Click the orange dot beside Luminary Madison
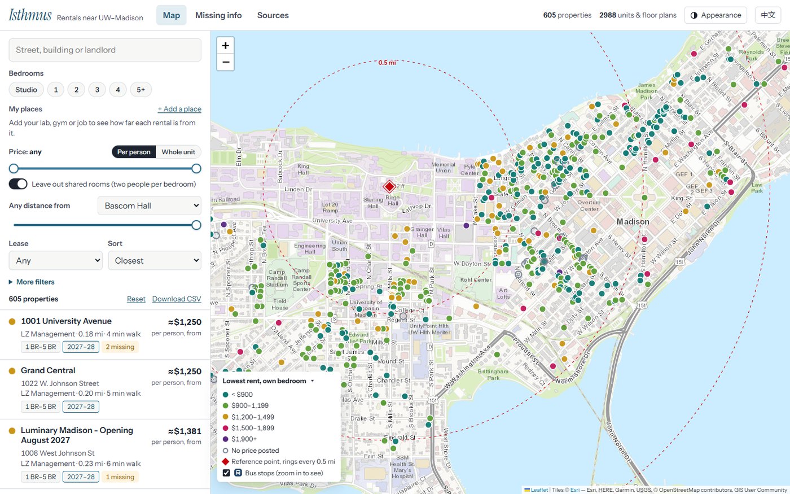The height and width of the screenshot is (494, 790). point(12,431)
